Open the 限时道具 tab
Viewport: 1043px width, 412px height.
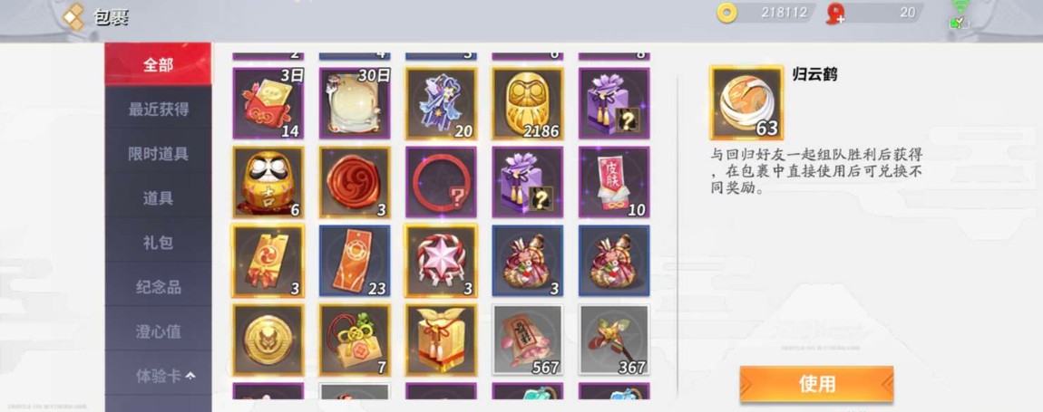tap(159, 154)
